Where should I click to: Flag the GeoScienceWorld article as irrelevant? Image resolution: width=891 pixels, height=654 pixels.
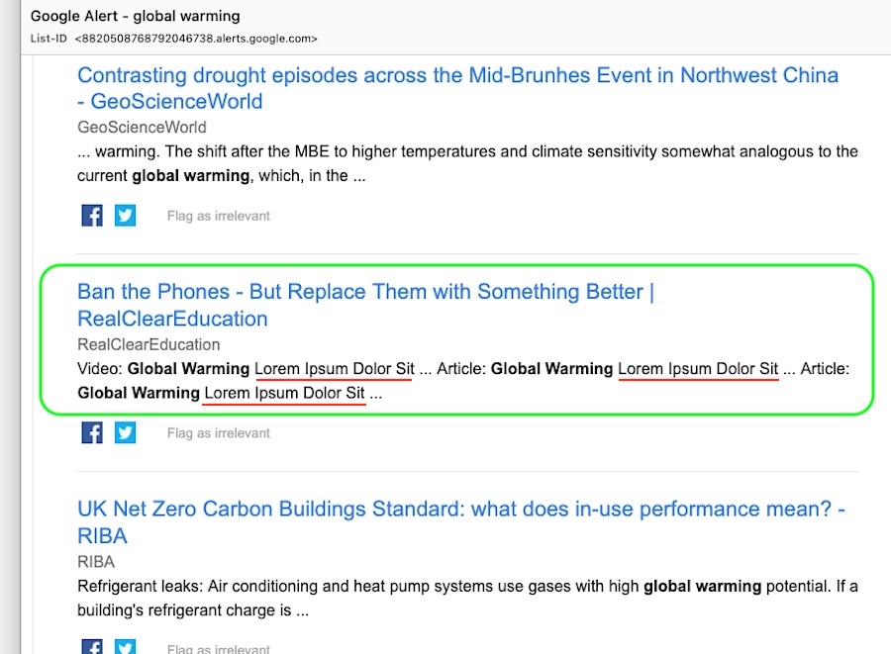[218, 216]
